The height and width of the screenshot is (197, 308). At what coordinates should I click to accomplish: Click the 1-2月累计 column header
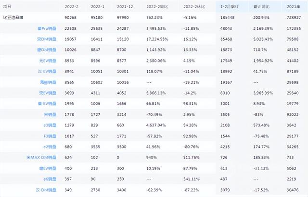[x=229, y=6]
